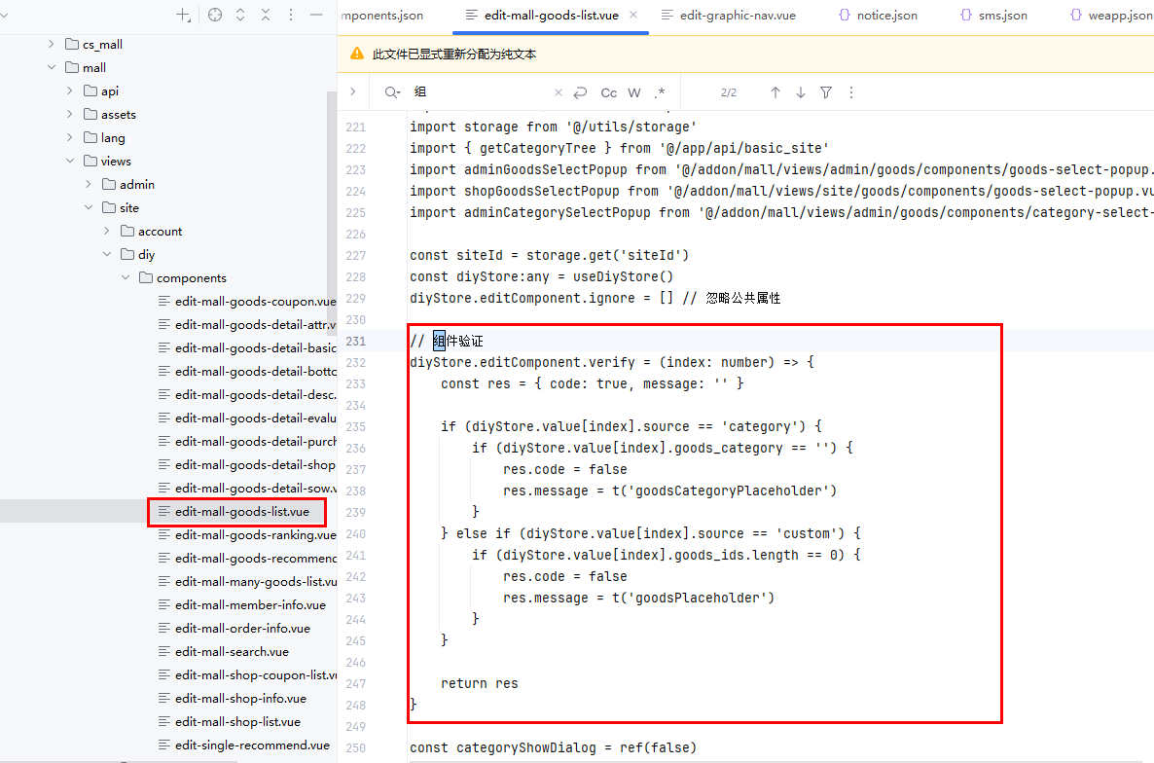Viewport: 1154px width, 763px height.
Task: Expand search bar to show replace field
Action: pyautogui.click(x=353, y=92)
